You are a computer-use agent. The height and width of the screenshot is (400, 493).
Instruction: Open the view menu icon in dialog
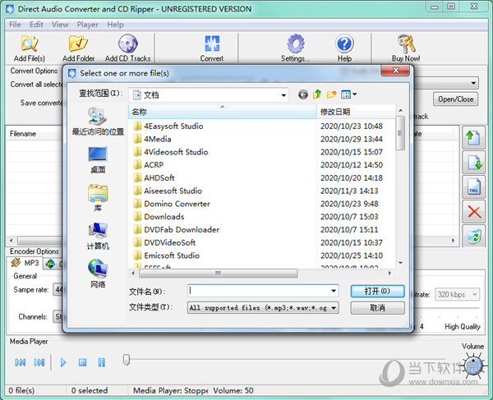348,94
